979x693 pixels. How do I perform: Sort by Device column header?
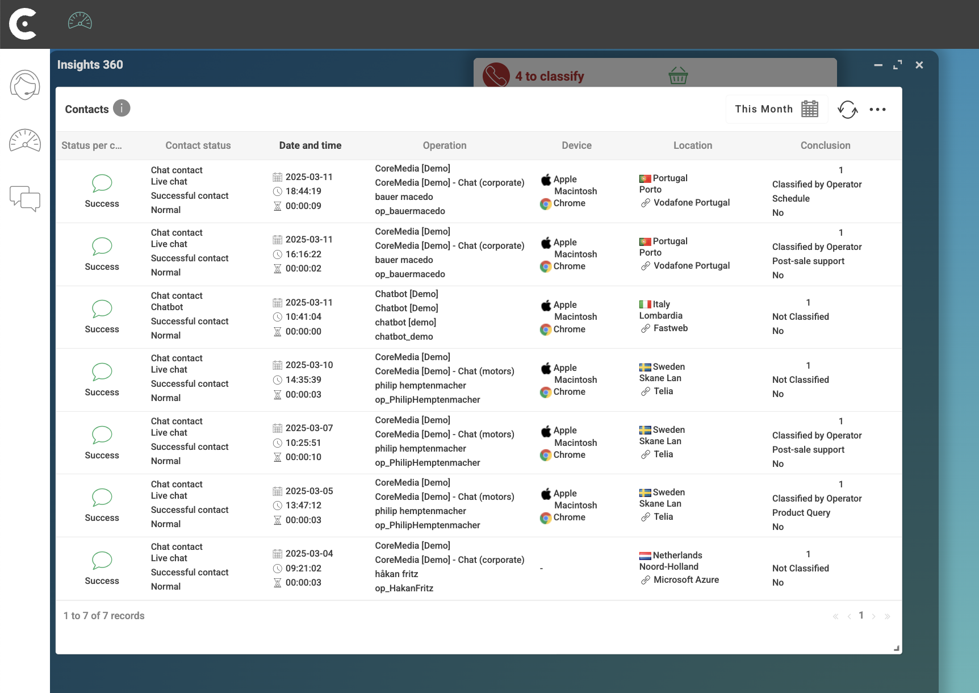click(x=576, y=145)
